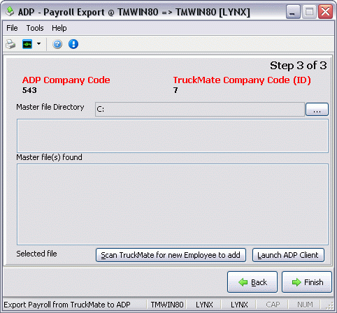Click the empty box below directory field

pos(173,136)
